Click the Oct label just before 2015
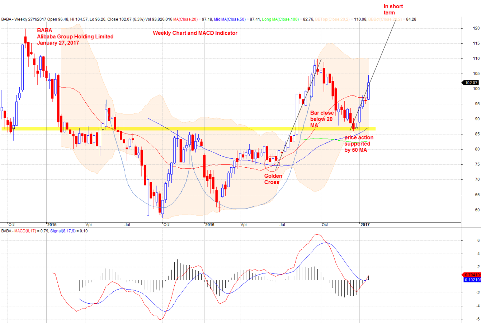Viewport: 481px width, 323px height. coord(11,225)
